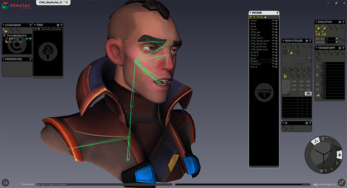
Task: Open Skeleton panel settings gear
Action: coord(340,22)
